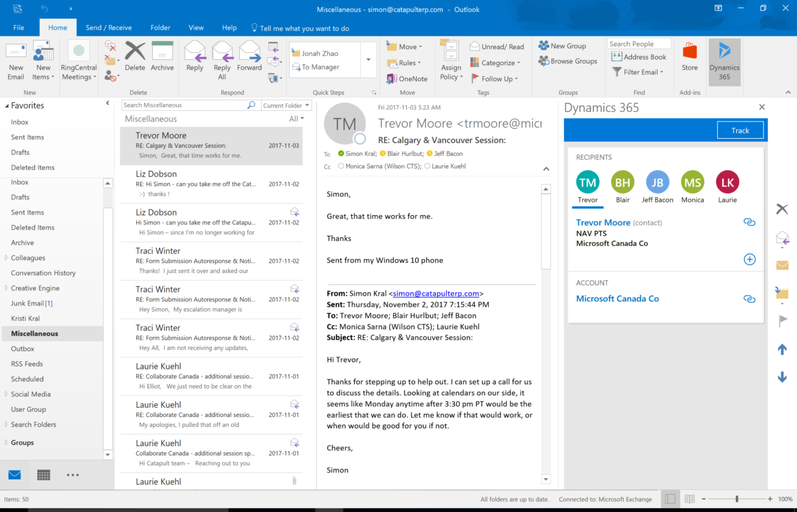Click the simon@catapulterp.com email link
The width and height of the screenshot is (797, 512).
pyautogui.click(x=436, y=294)
